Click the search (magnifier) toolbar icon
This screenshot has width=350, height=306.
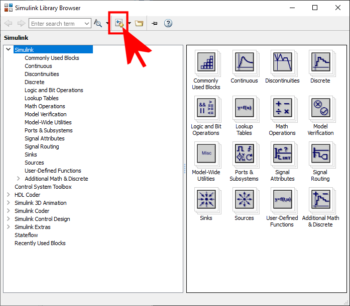[x=98, y=23]
